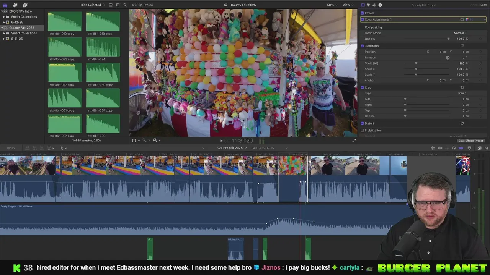The height and width of the screenshot is (275, 490).
Task: Open the Titles and Generators sidebar
Action: point(25,5)
